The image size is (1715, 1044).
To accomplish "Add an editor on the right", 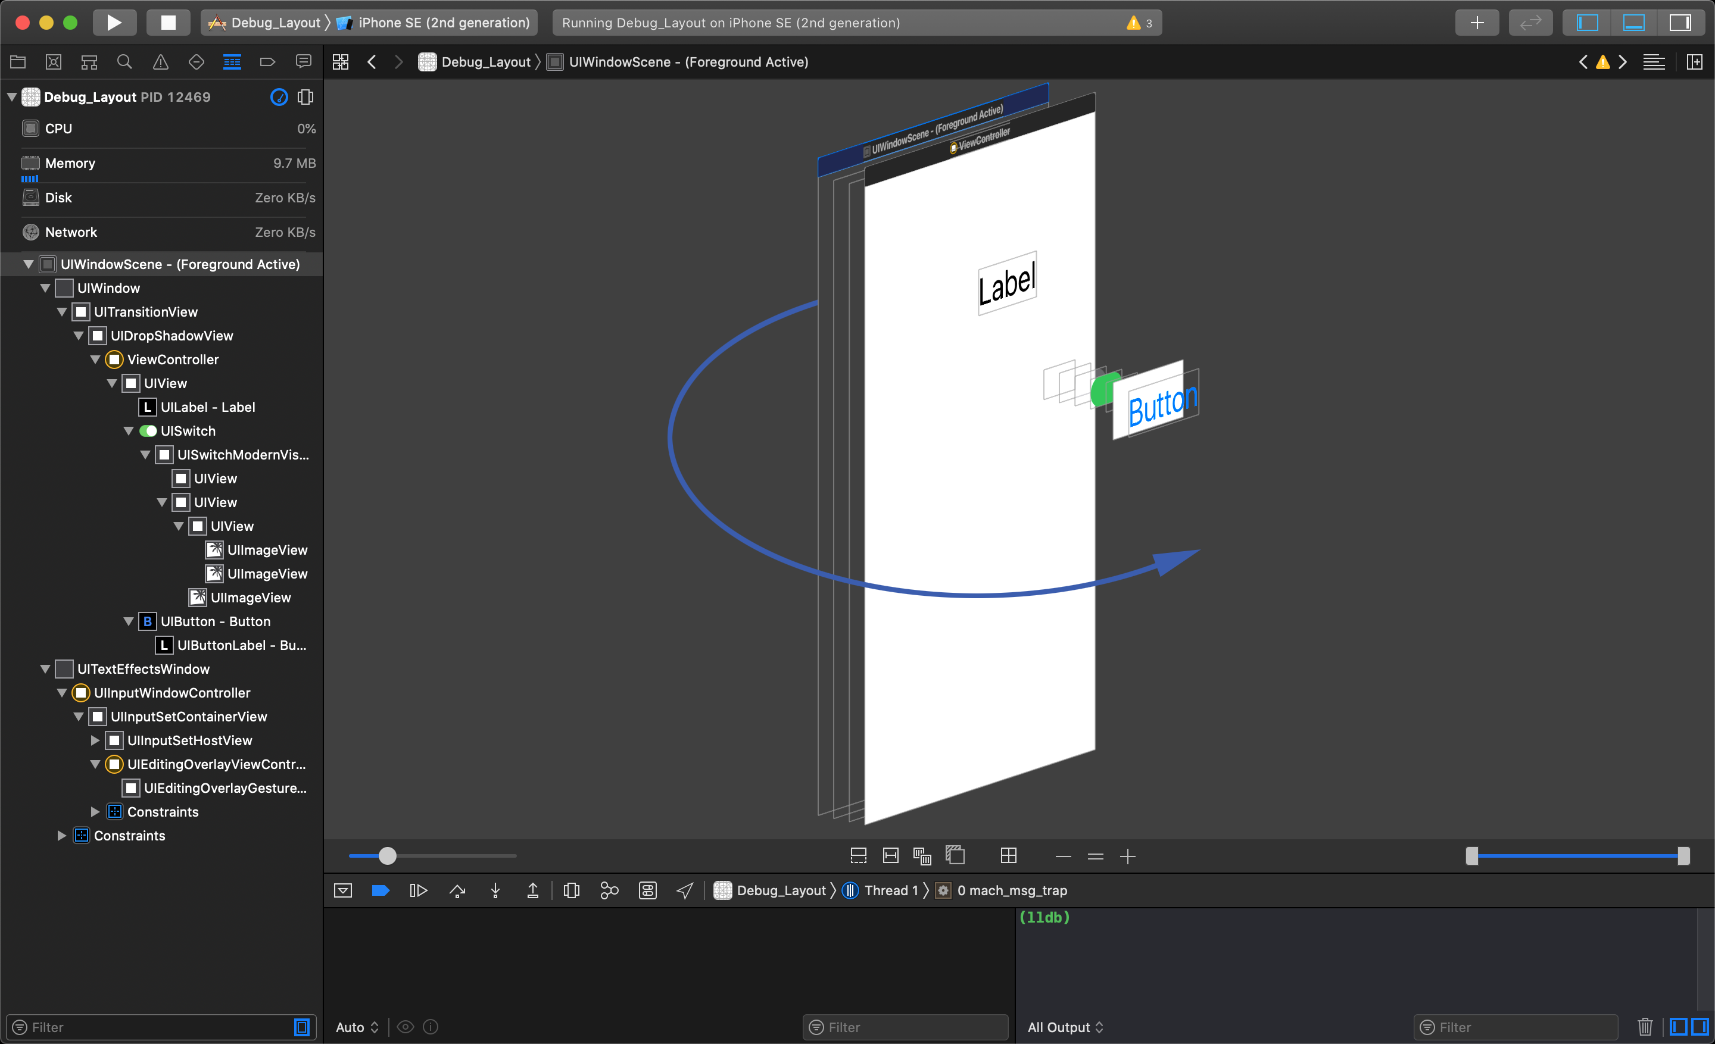I will pyautogui.click(x=1695, y=62).
